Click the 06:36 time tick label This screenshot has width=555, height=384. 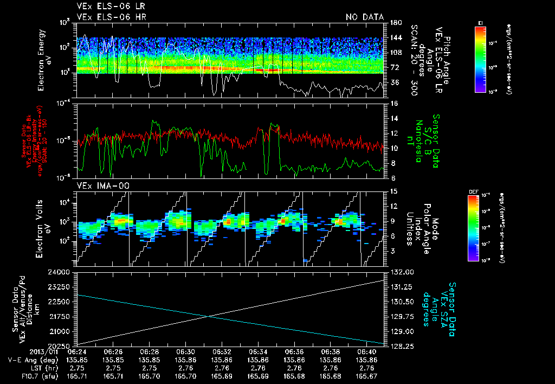point(294,352)
